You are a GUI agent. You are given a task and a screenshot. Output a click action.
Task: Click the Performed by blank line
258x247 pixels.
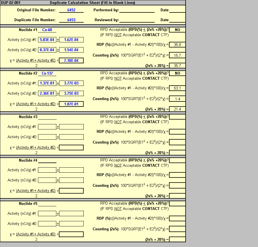137,10
